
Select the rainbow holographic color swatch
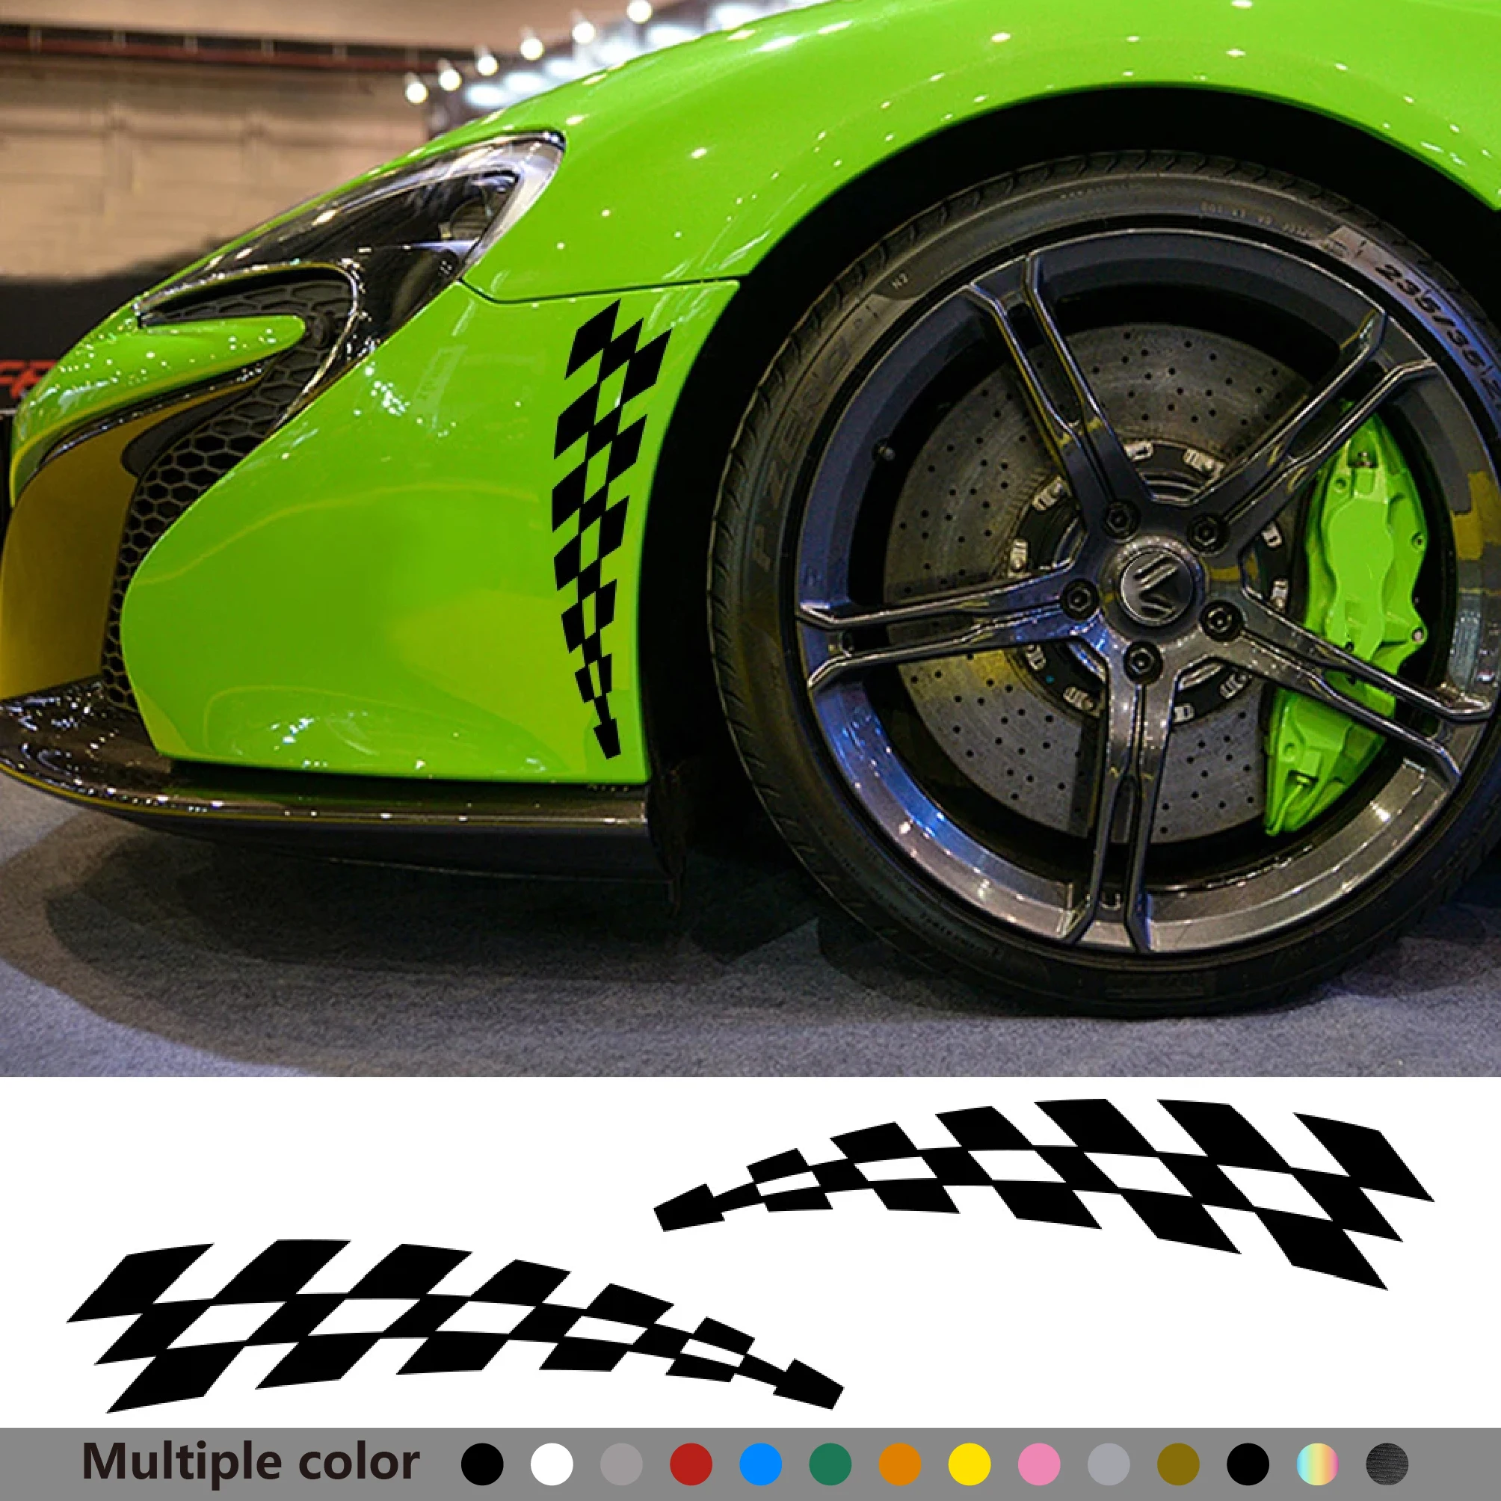coord(1318,1464)
